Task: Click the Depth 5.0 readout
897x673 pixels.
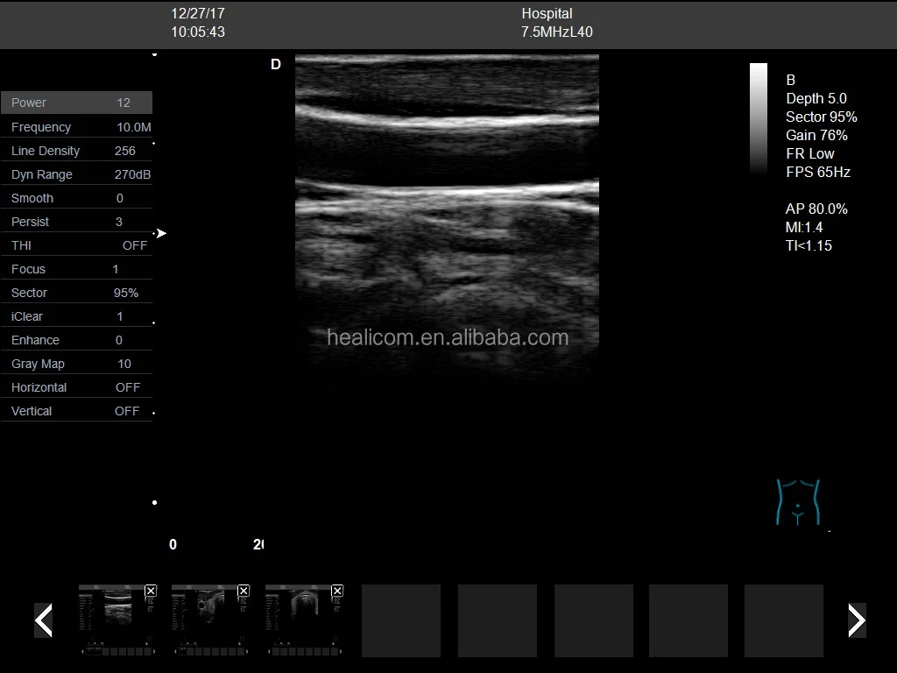Action: tap(816, 98)
